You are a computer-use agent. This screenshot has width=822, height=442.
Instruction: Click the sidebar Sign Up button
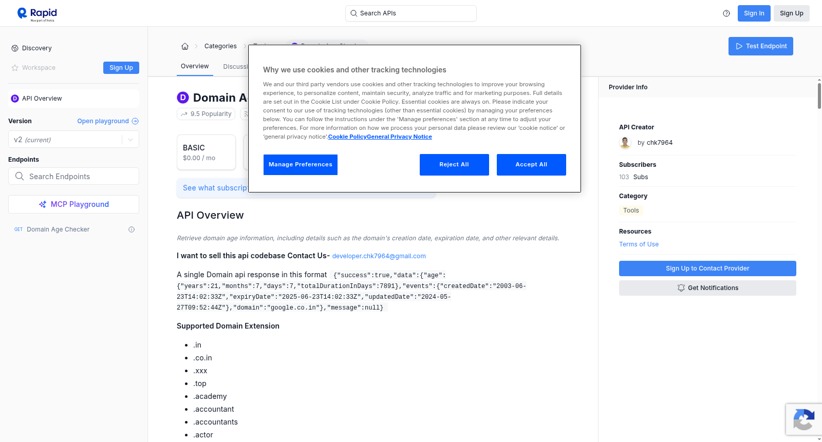tap(121, 68)
